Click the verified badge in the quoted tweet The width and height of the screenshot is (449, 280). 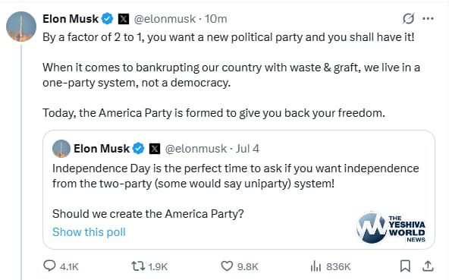coord(139,149)
